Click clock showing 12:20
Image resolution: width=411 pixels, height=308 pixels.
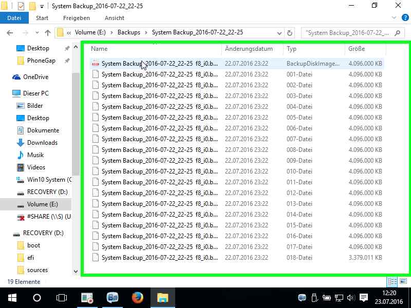coord(389,293)
